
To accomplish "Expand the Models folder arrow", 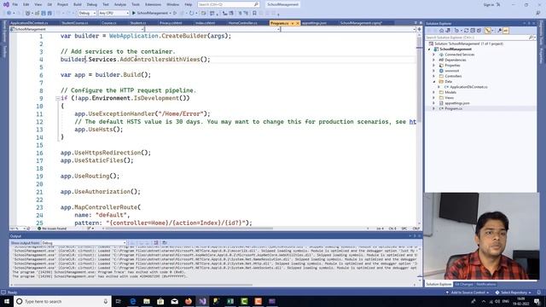I will tap(434, 92).
